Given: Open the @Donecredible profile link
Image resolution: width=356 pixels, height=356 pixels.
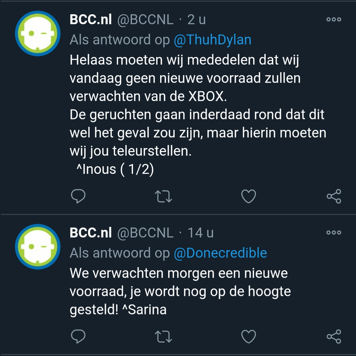Looking at the screenshot, I should pyautogui.click(x=220, y=253).
